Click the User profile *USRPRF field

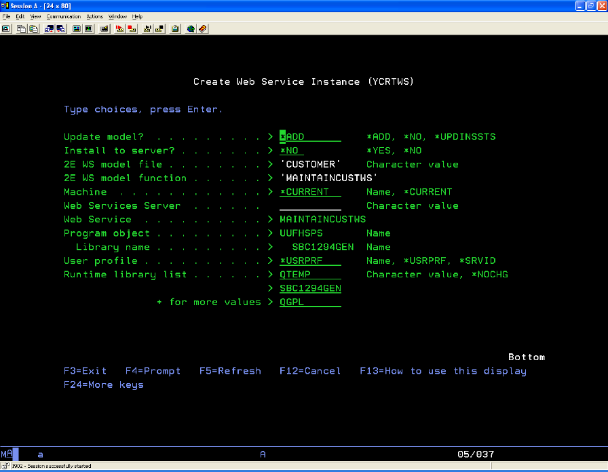[x=310, y=261]
